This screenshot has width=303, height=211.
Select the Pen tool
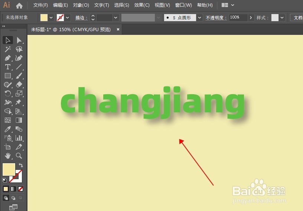point(8,58)
